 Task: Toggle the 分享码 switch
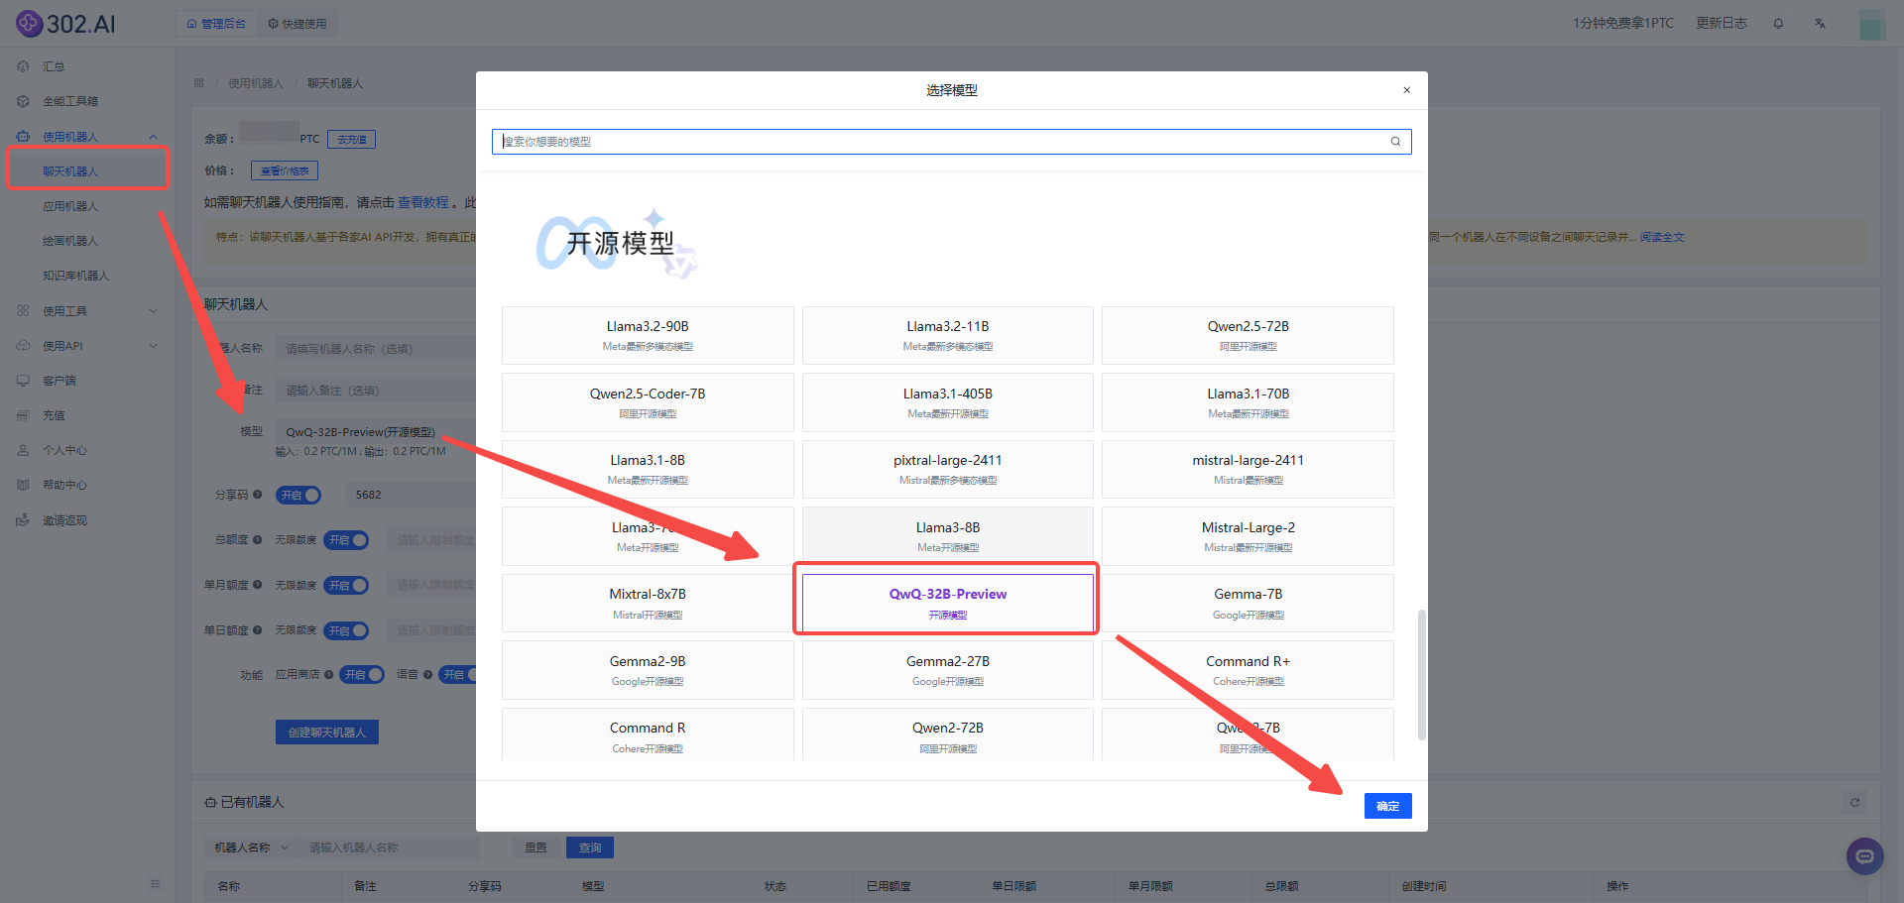click(x=298, y=495)
